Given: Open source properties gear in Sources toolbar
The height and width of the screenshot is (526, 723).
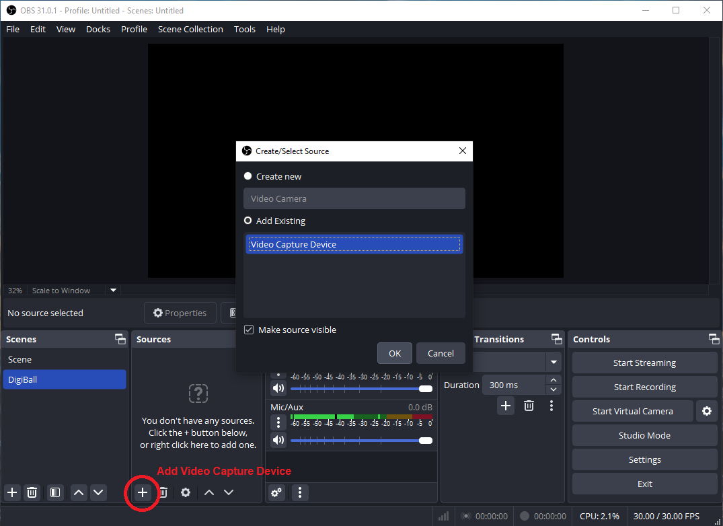Looking at the screenshot, I should tap(186, 493).
